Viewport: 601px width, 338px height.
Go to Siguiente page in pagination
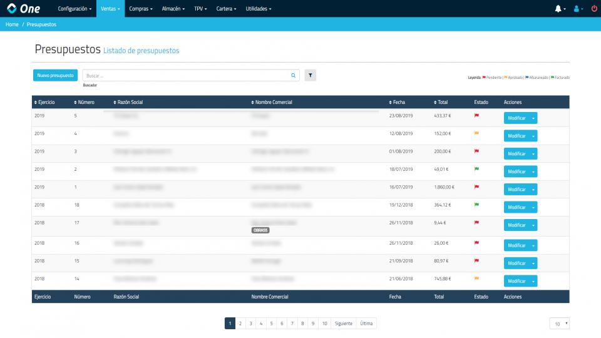point(344,324)
